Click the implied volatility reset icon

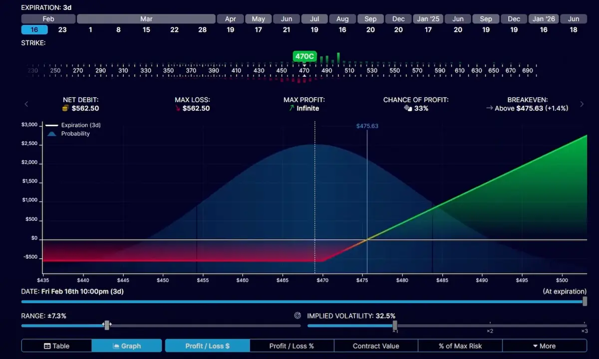pyautogui.click(x=298, y=316)
